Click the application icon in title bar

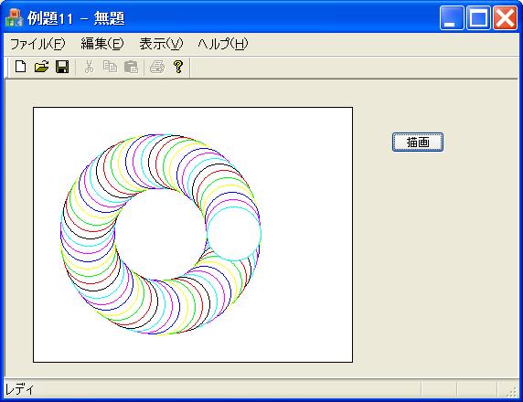[15, 17]
